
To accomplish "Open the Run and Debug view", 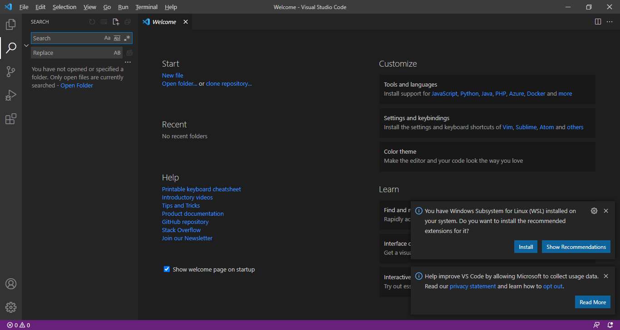I will [x=11, y=95].
